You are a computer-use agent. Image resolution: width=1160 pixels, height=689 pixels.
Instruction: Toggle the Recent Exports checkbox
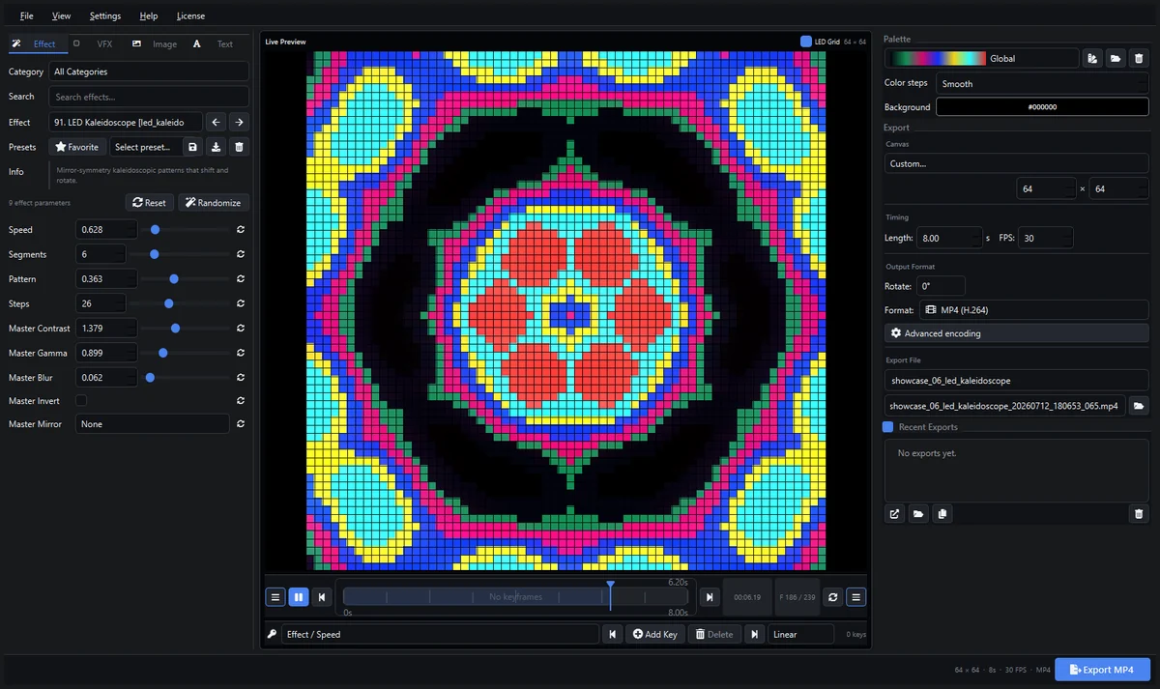(x=888, y=427)
